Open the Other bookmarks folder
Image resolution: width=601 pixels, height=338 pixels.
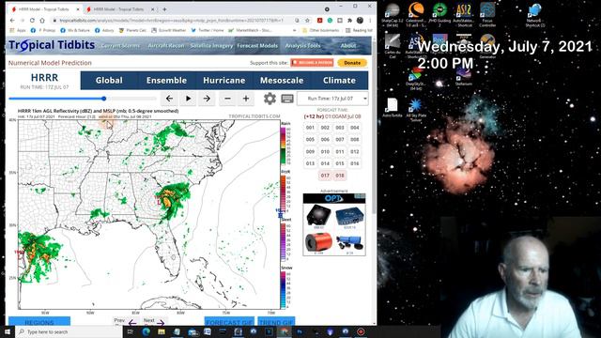point(321,30)
